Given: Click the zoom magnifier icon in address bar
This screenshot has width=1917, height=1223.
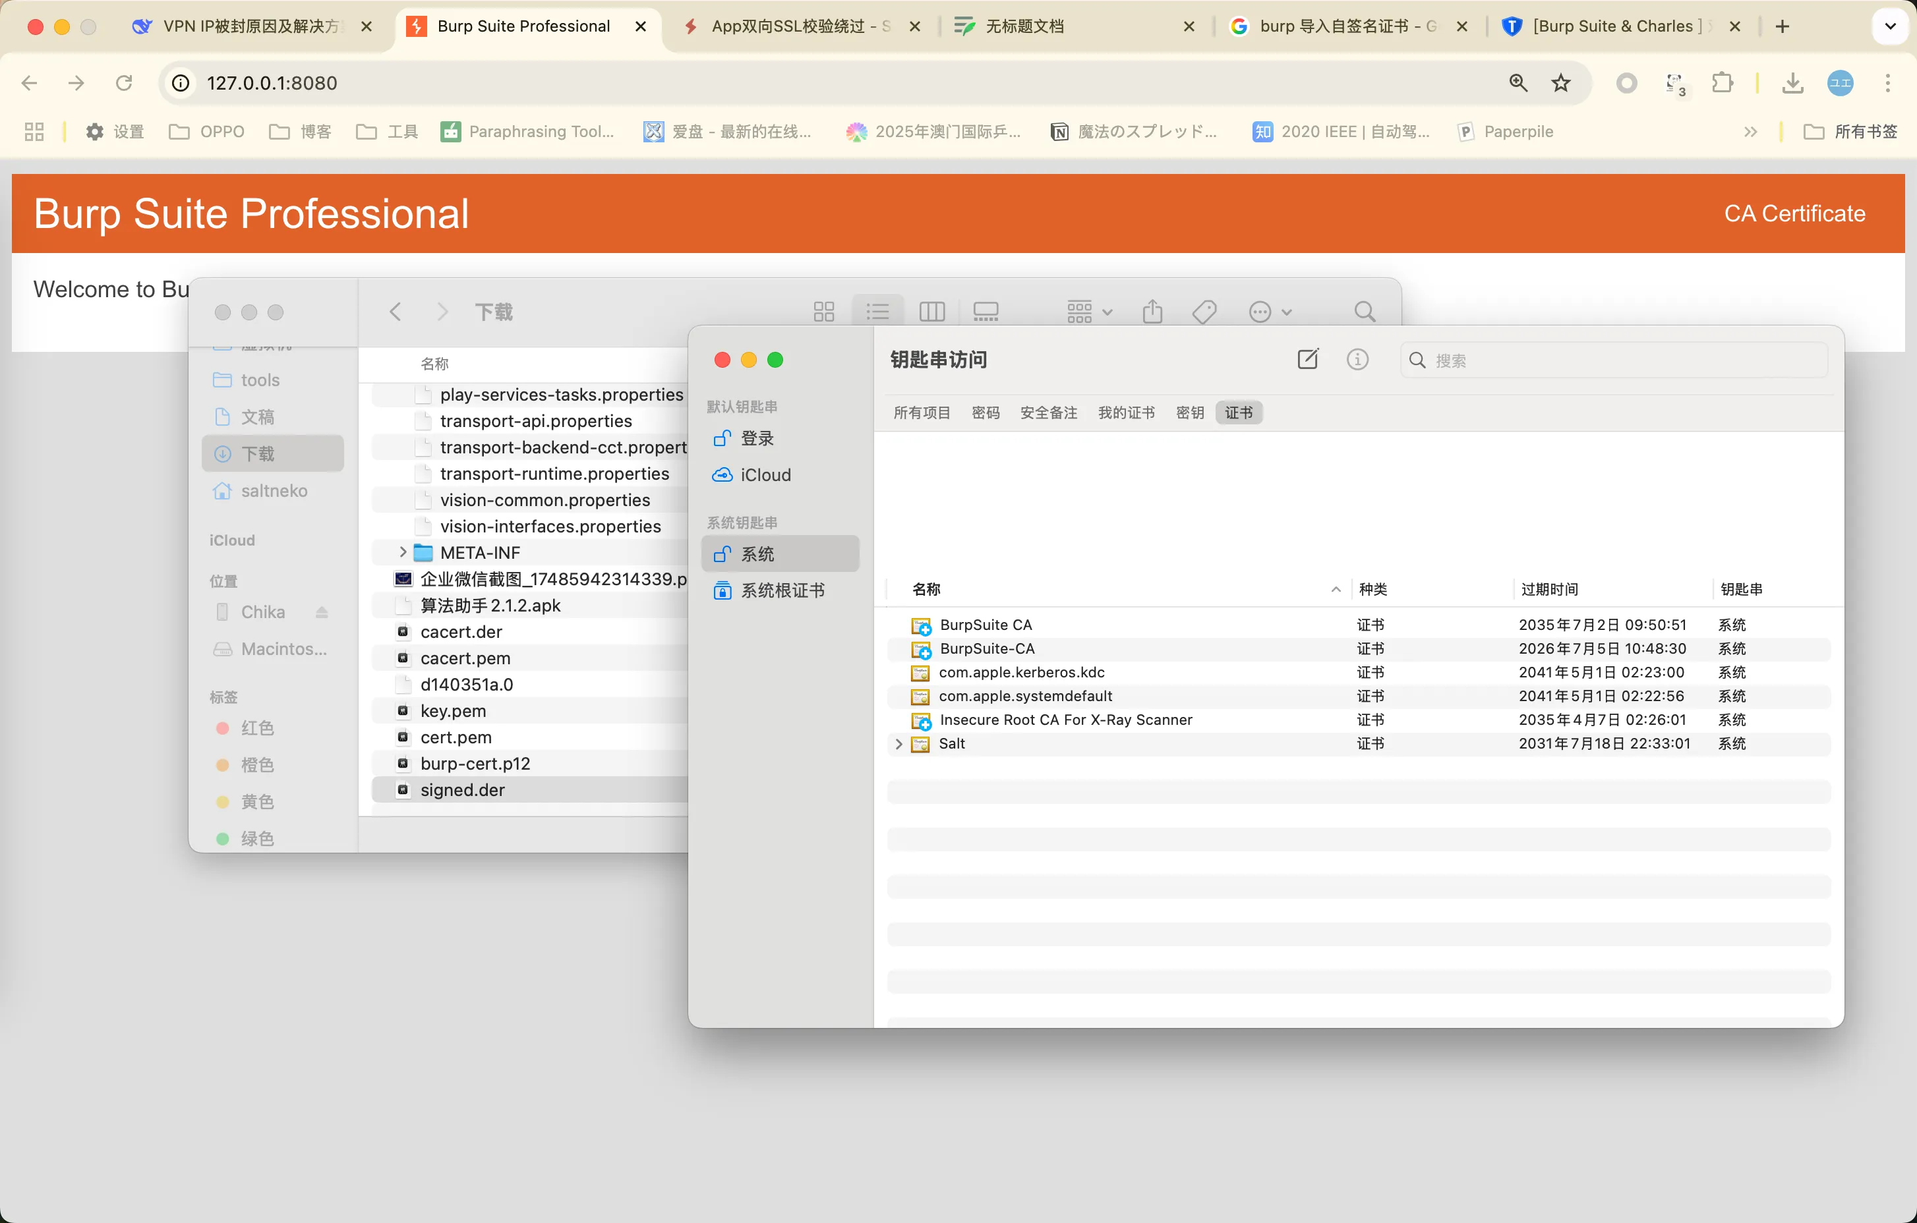Looking at the screenshot, I should (x=1518, y=83).
